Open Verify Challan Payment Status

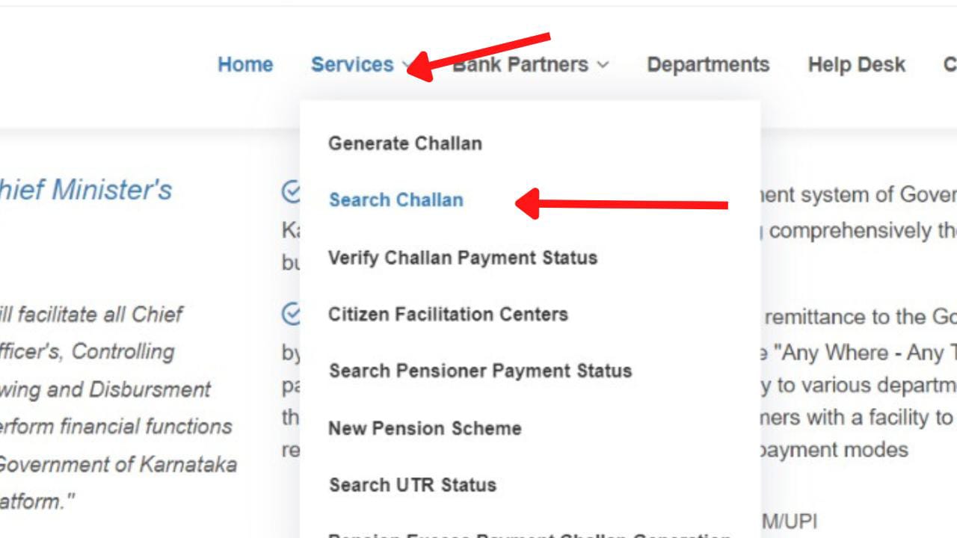coord(462,258)
